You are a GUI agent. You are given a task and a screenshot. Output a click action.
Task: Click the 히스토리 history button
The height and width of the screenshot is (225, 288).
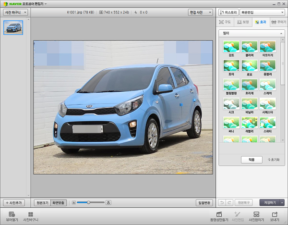[228, 12]
